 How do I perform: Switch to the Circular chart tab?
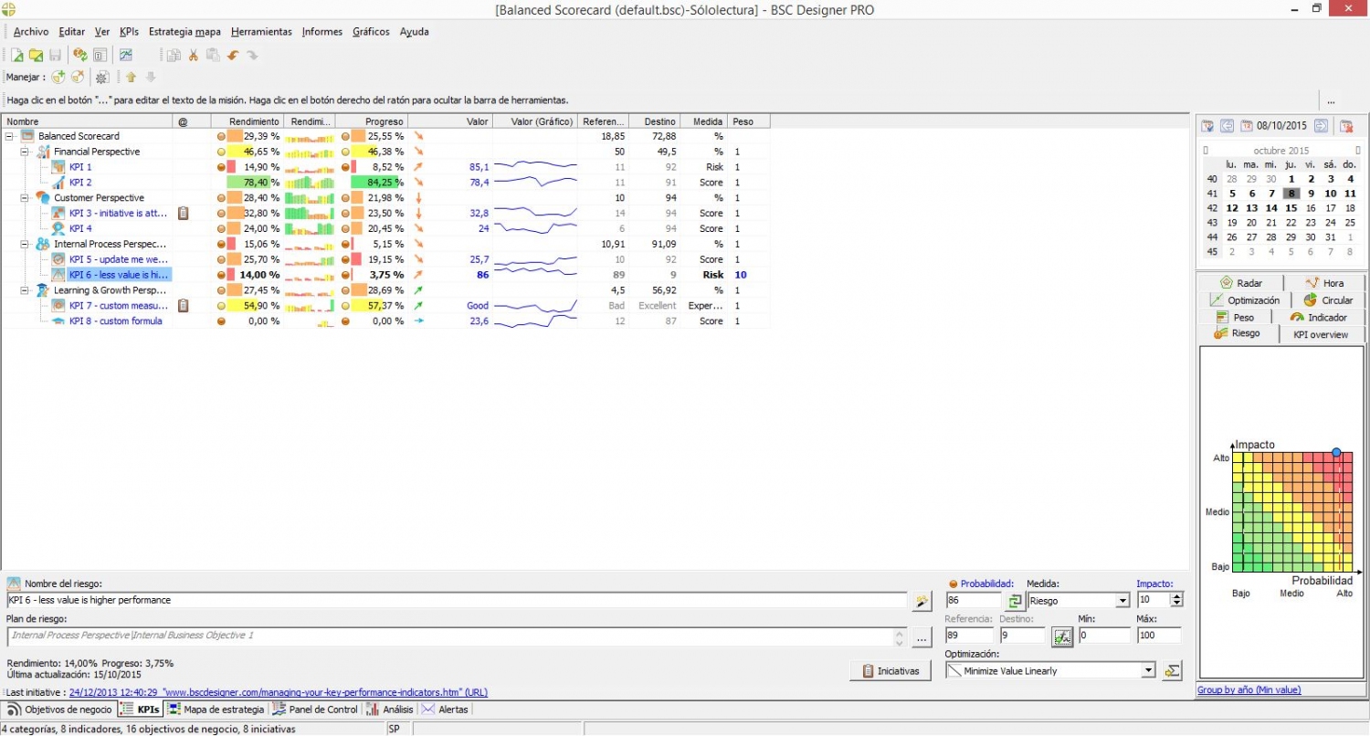[1329, 300]
